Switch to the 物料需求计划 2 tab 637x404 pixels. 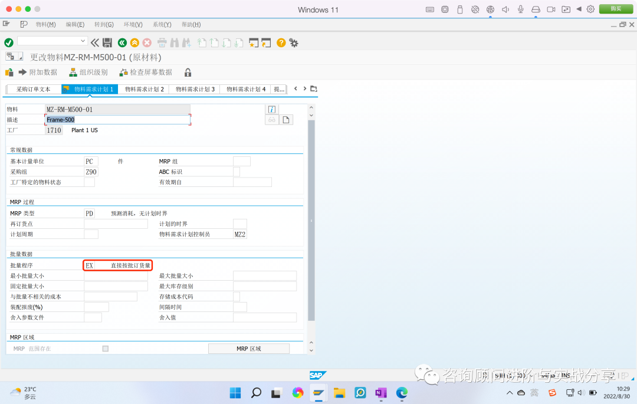[x=144, y=89]
